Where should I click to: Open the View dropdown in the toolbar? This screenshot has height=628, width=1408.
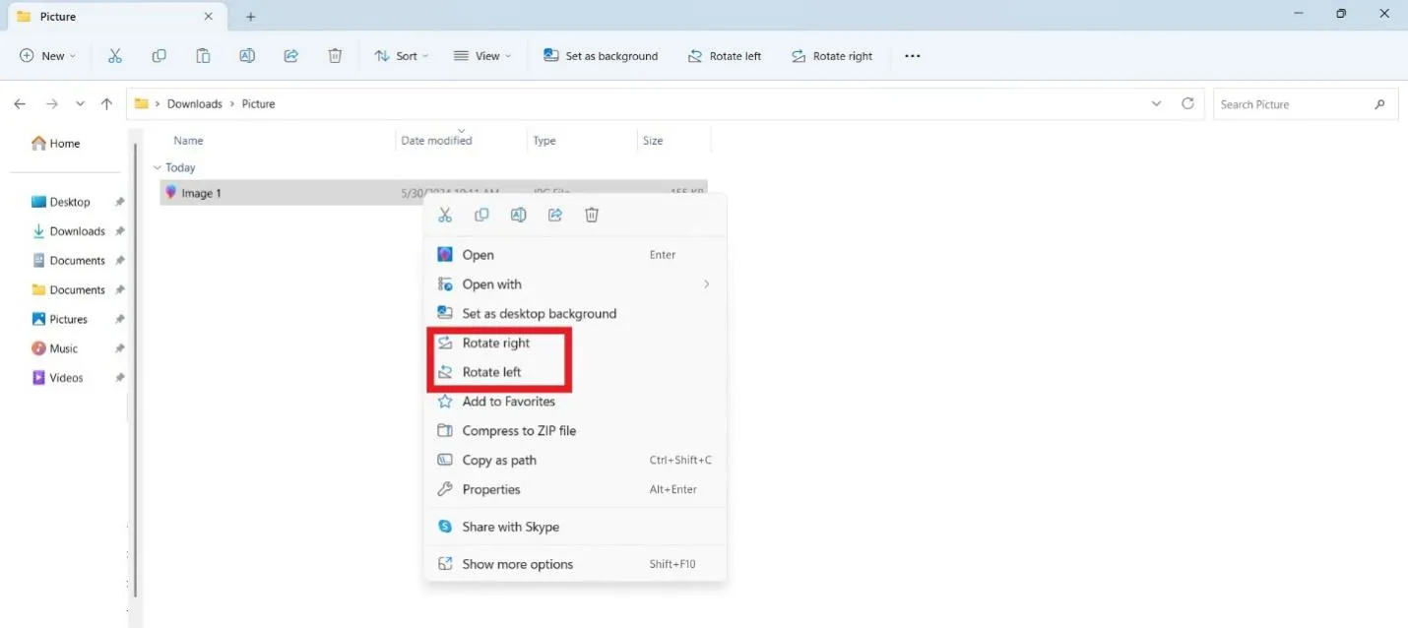[481, 56]
